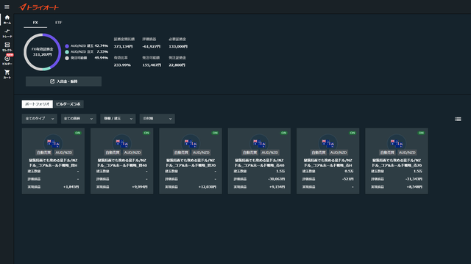This screenshot has height=264, width=471.
Task: Go to Home in sidebar
Action: (7, 20)
